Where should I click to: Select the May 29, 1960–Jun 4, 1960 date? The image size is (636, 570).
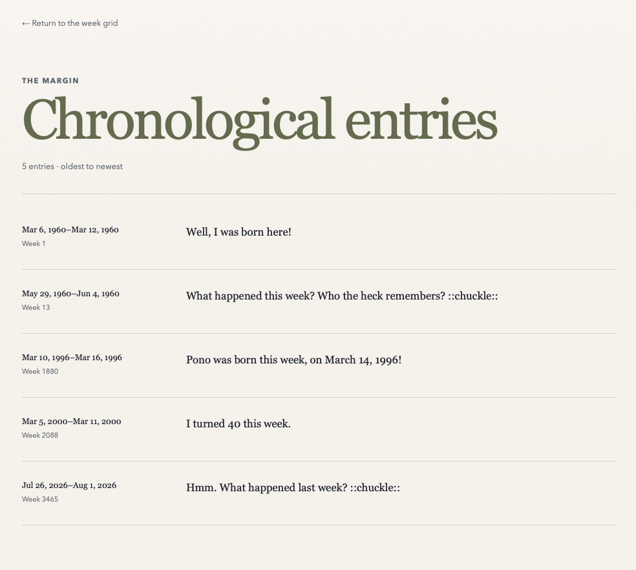(70, 294)
